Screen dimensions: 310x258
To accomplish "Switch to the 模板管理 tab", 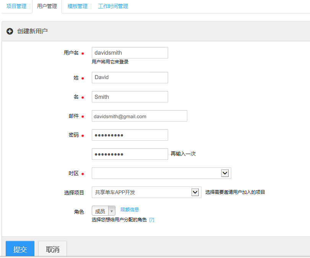I will click(x=78, y=6).
